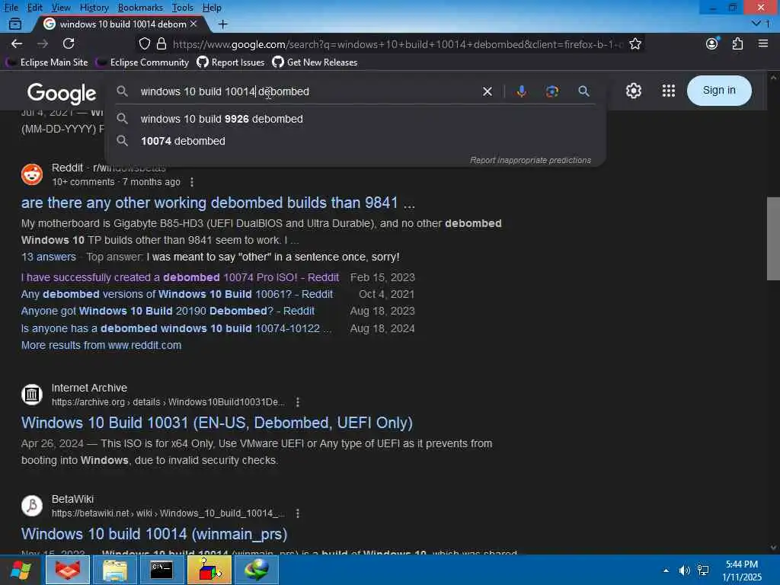Open the View menu

point(61,8)
